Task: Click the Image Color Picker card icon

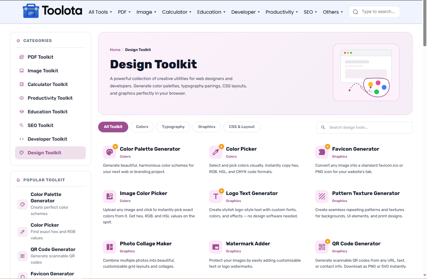Action: coord(110,196)
